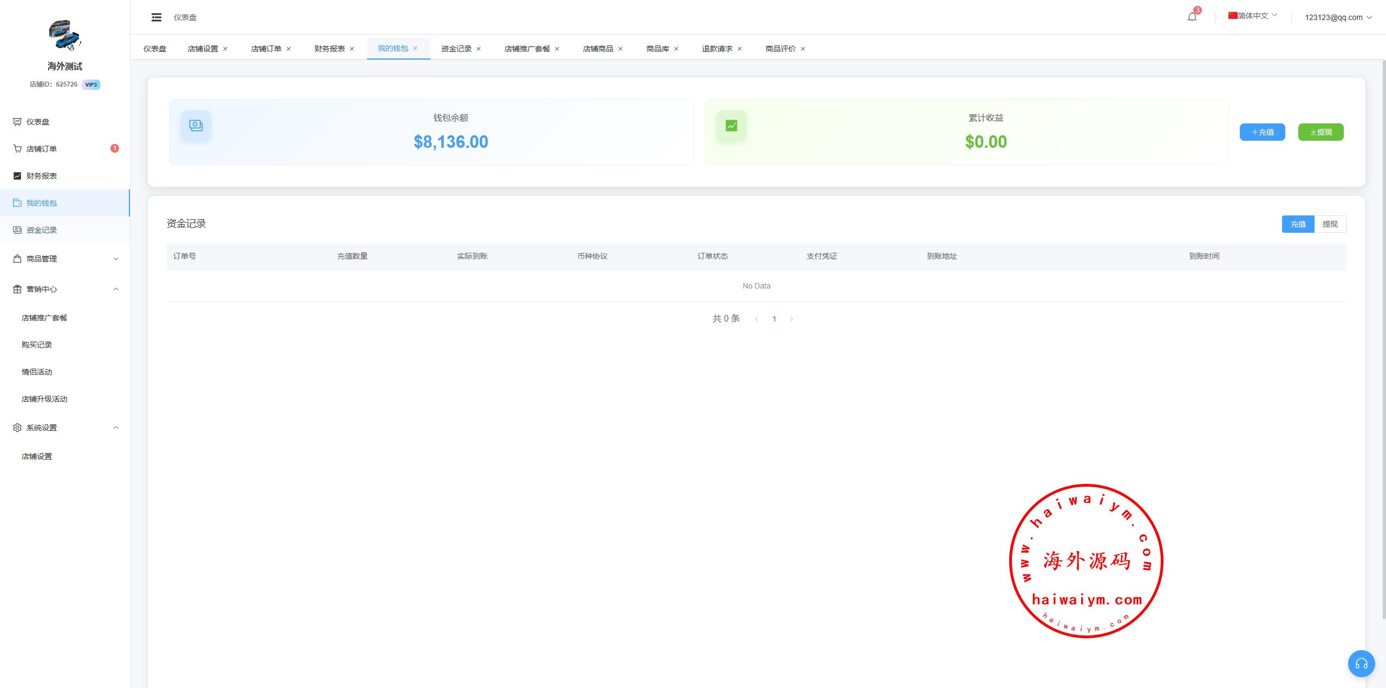Image resolution: width=1386 pixels, height=688 pixels.
Task: Switch fund records to 提现 toggle
Action: click(x=1330, y=224)
